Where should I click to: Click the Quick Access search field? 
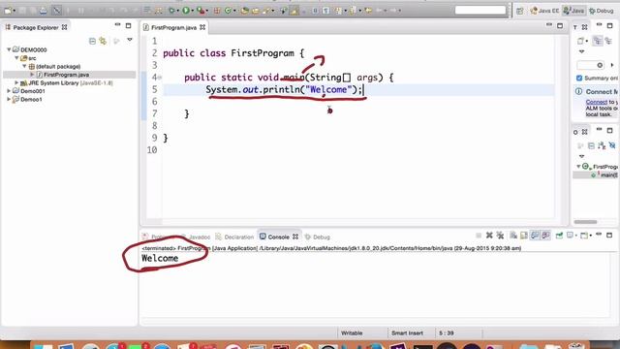[x=480, y=11]
